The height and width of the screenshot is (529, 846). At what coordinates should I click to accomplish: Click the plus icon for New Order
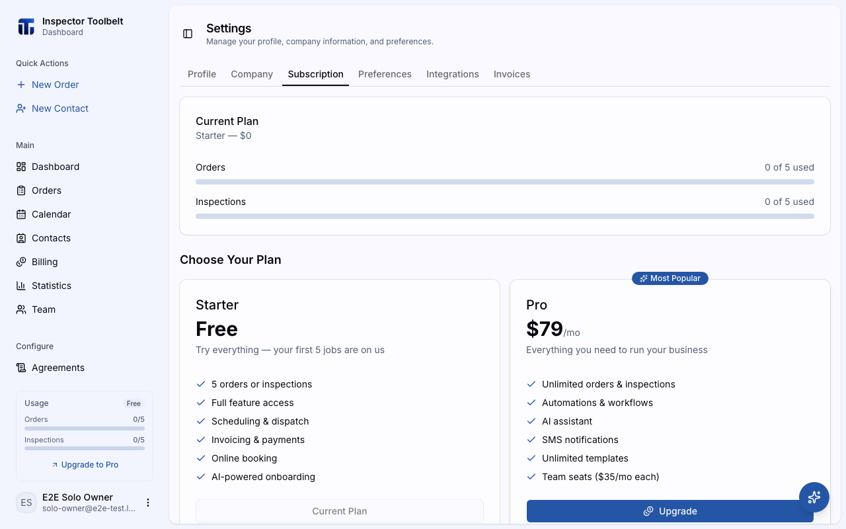click(x=21, y=85)
